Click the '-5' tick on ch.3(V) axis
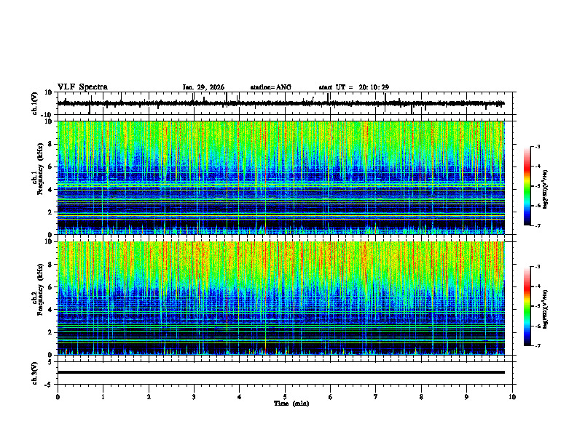 [x=49, y=385]
